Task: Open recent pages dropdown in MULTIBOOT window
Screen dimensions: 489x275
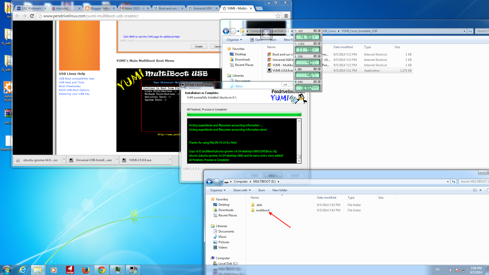Action: [222, 182]
